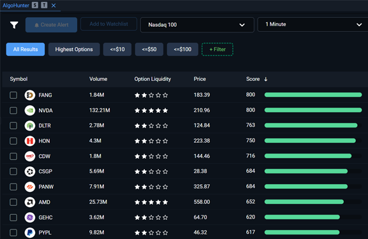Select the <=$10 price filter
368x239 pixels.
(x=117, y=49)
